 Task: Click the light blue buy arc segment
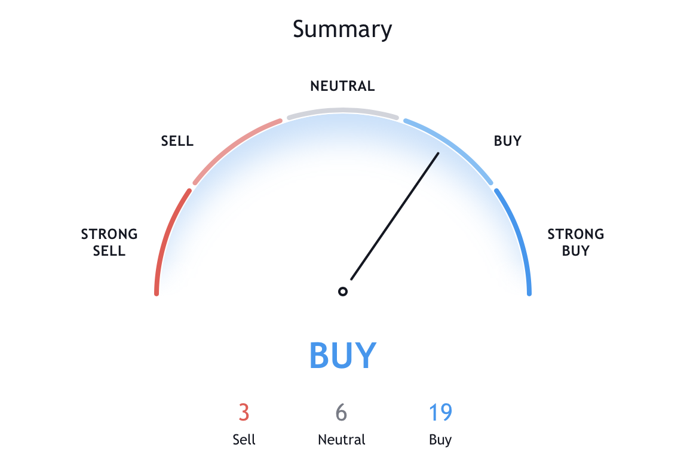(x=452, y=146)
